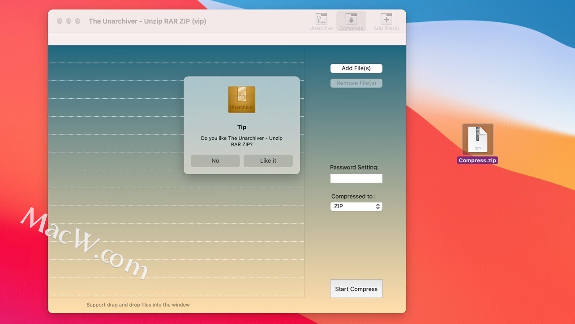Select the Compress.zip desktop file icon
The width and height of the screenshot is (575, 324).
point(477,139)
